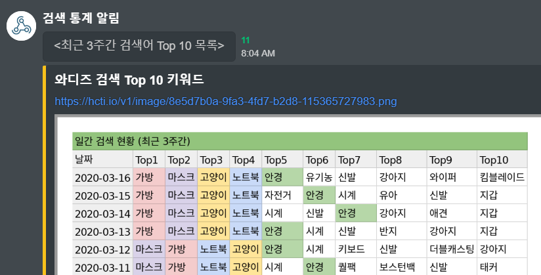Click the 킴블레이드 cell
Viewport: 541px width, 275px height.
(x=502, y=177)
